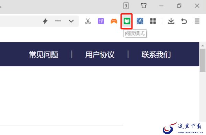Restore down the browser window
The height and width of the screenshot is (135, 206).
(x=179, y=6)
